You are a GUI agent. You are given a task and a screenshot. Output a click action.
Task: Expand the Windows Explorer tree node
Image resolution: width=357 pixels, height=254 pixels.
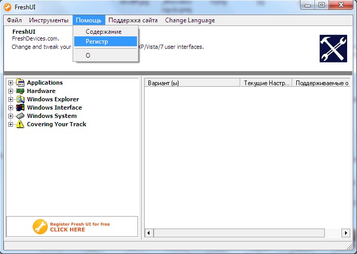click(10, 99)
